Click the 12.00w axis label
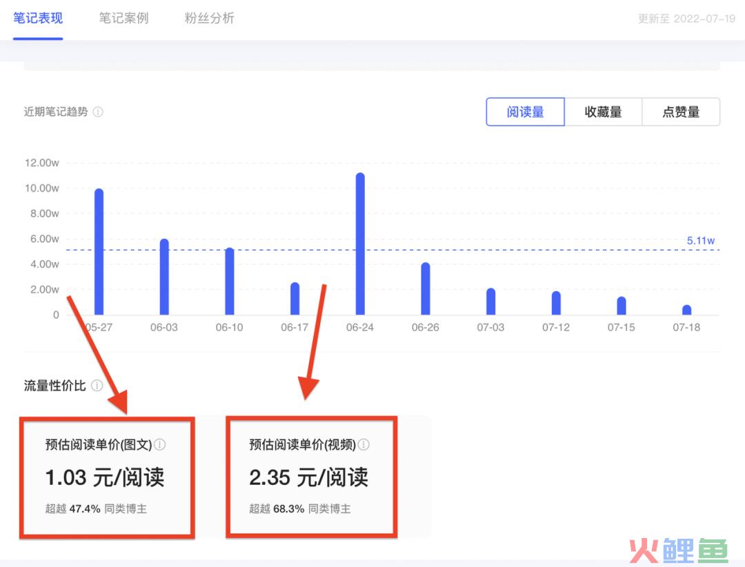The width and height of the screenshot is (745, 567). 42,163
